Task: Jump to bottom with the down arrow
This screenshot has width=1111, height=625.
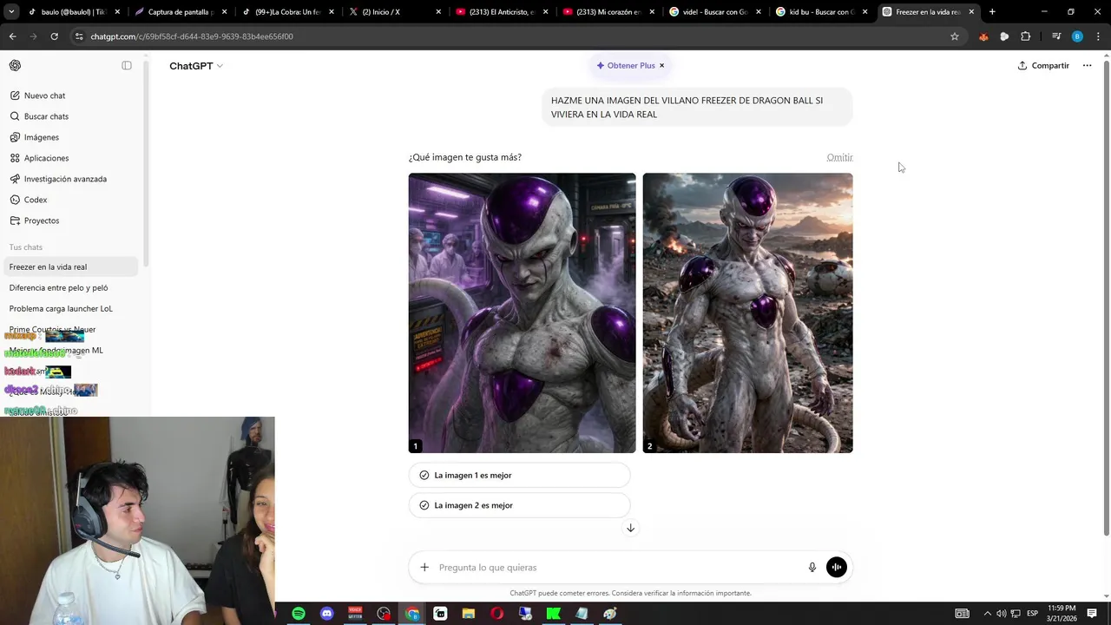Action: (x=631, y=528)
